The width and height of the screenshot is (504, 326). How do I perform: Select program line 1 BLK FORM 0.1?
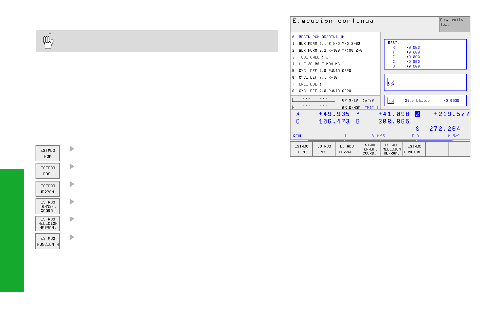(x=326, y=44)
